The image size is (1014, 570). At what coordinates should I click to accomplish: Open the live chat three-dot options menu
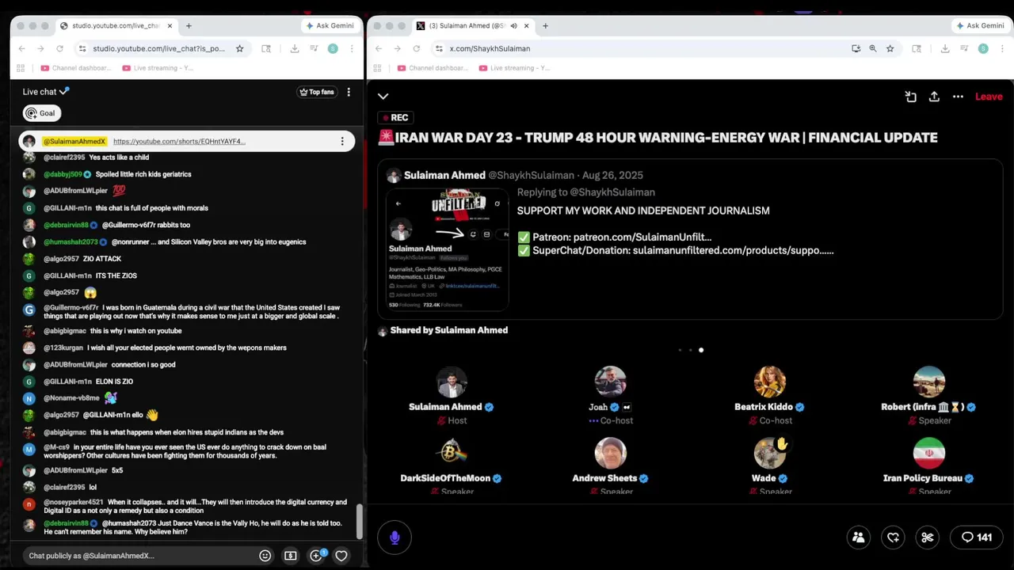349,92
